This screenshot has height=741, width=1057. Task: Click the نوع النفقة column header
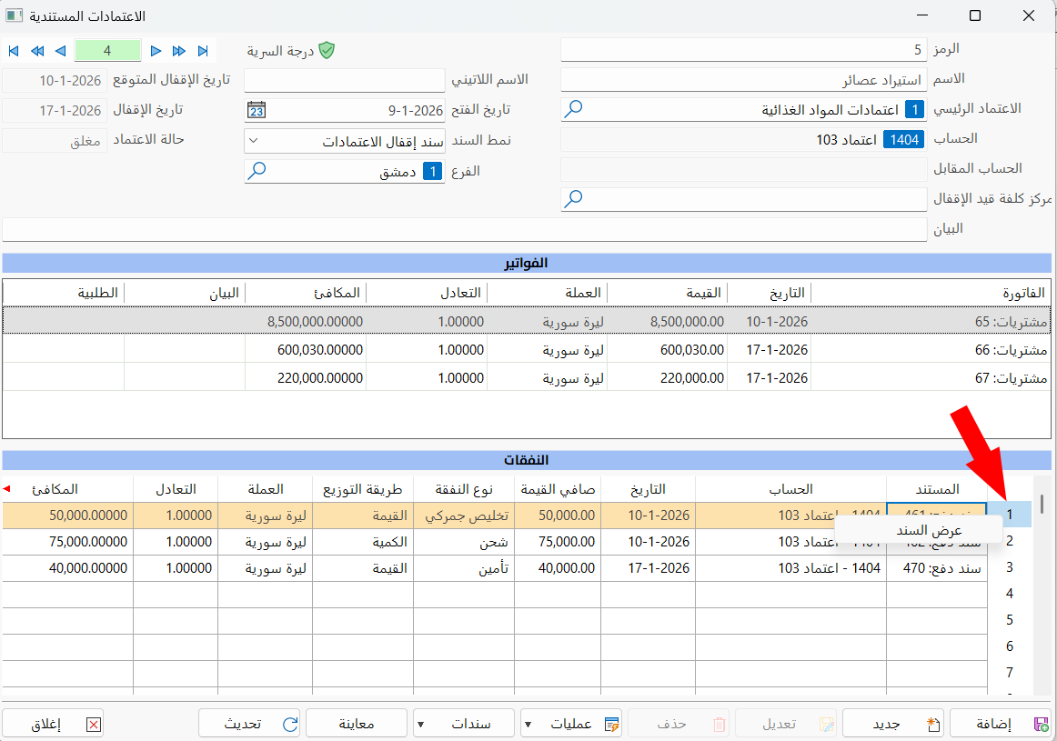click(464, 489)
